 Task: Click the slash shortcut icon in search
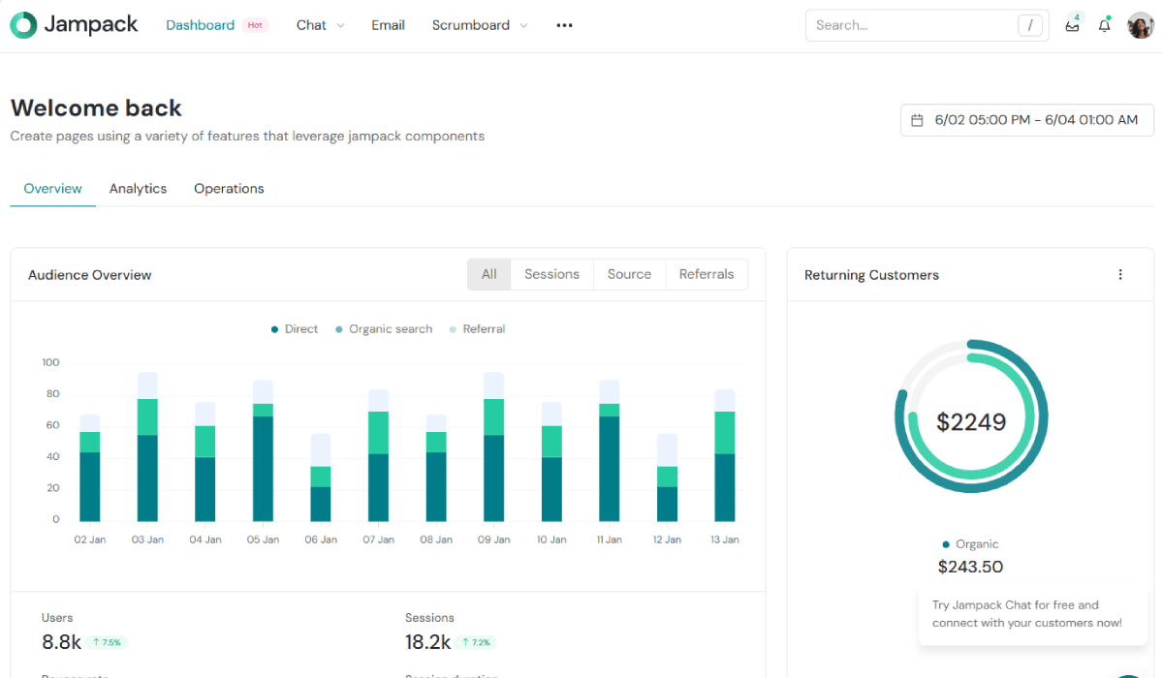[1029, 26]
